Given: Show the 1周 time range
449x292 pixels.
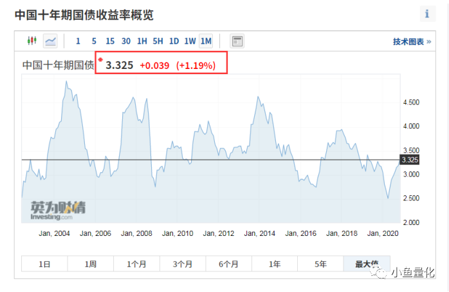Looking at the screenshot, I should tap(91, 264).
